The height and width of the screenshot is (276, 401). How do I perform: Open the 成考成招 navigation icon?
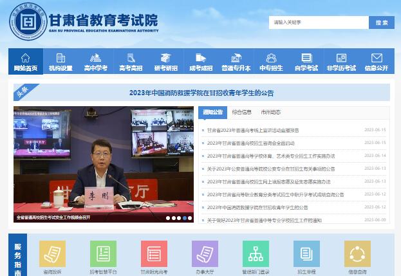point(201,58)
